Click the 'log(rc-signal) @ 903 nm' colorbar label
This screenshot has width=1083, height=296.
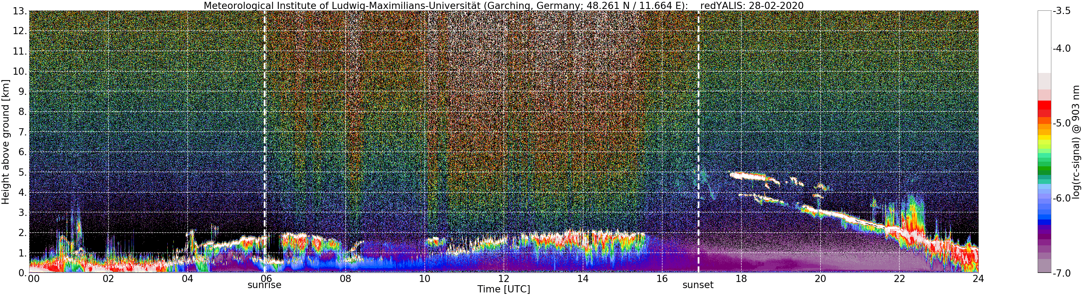[1076, 142]
